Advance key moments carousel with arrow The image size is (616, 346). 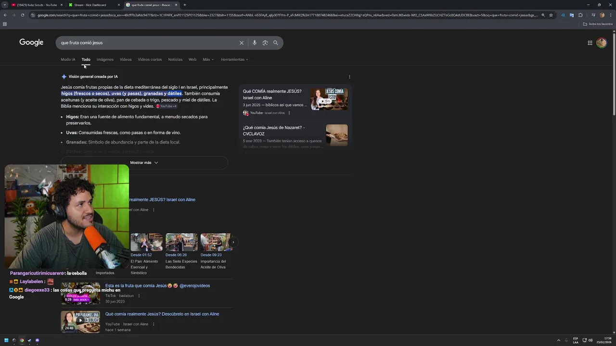click(233, 242)
